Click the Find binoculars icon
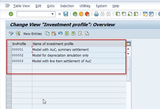The image size is (160, 109). [102, 14]
